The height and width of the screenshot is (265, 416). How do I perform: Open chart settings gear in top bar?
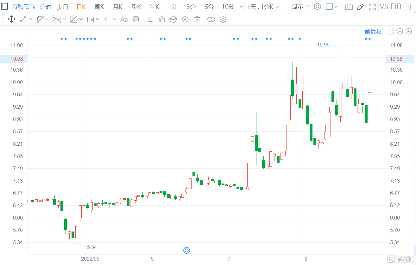click(318, 7)
